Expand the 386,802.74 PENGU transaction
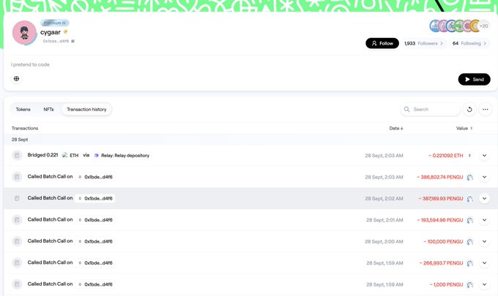The height and width of the screenshot is (296, 498). tap(484, 177)
